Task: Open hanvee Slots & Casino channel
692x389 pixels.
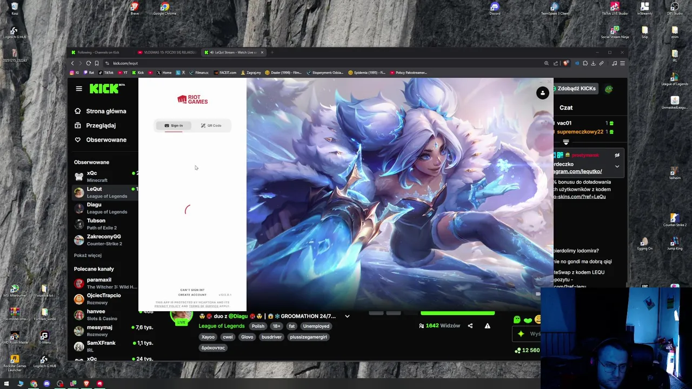Action: tap(105, 315)
